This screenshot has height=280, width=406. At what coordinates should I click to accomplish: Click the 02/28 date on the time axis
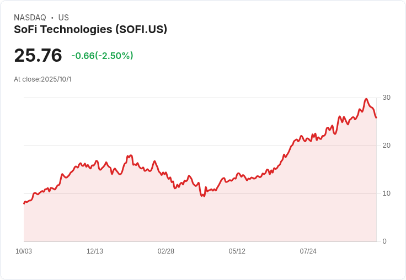click(x=166, y=251)
